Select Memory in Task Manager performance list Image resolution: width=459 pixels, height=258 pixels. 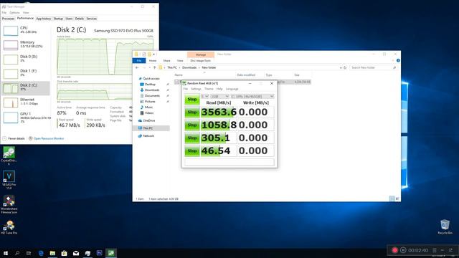(26, 44)
